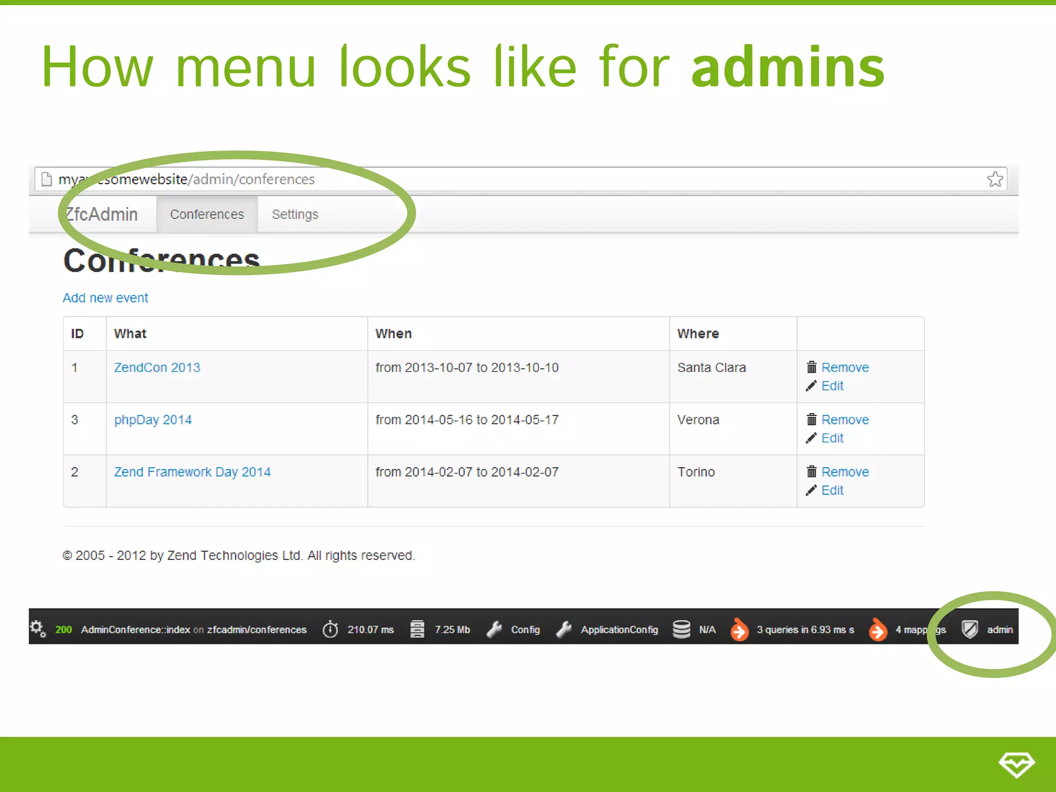Edit the Zend Framework Day 2014 entry

pos(832,490)
